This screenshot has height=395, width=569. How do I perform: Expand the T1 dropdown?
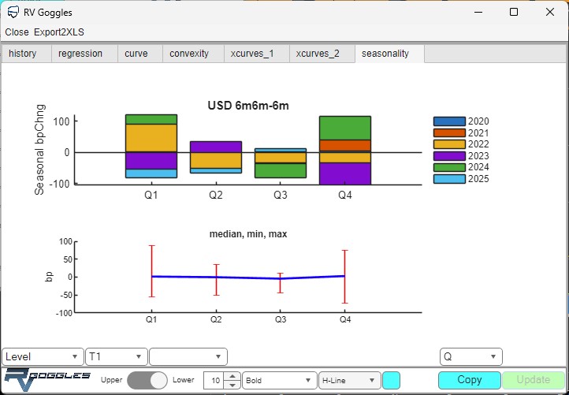point(117,356)
